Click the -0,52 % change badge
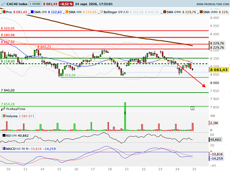 click(x=66, y=4)
